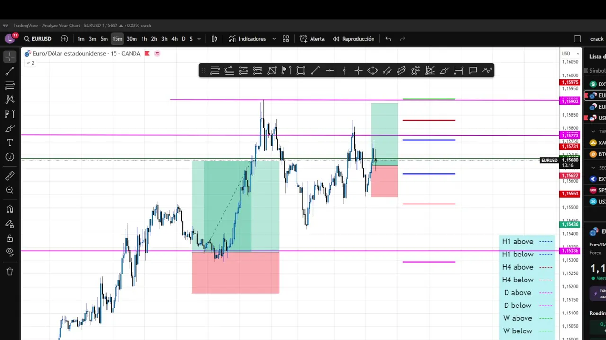606x340 pixels.
Task: Select the Measure ruler tool
Action: [x=10, y=176]
